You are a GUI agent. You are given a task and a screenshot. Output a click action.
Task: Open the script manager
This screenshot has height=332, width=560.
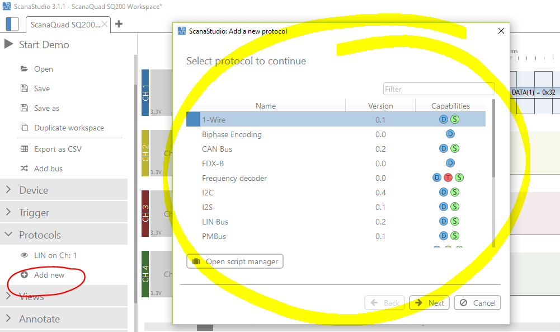(234, 261)
